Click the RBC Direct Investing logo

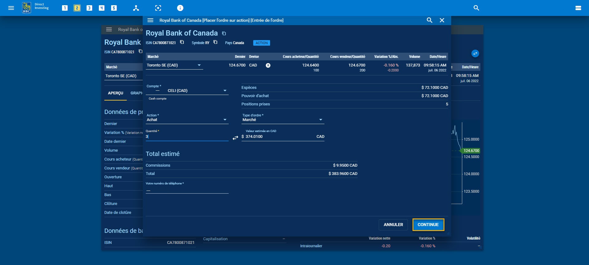(x=27, y=8)
